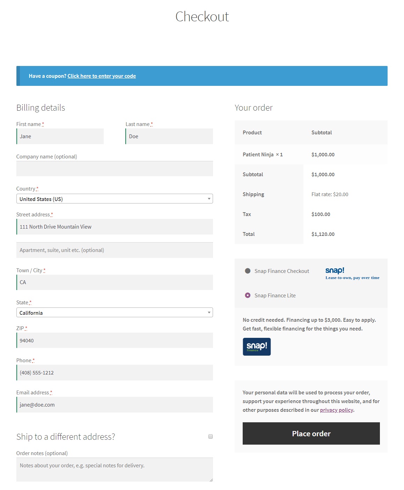404x490 pixels.
Task: Click the Order notes text area
Action: [115, 470]
